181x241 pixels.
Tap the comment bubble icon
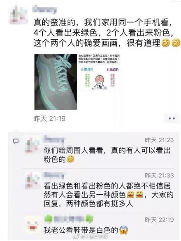pos(16,141)
